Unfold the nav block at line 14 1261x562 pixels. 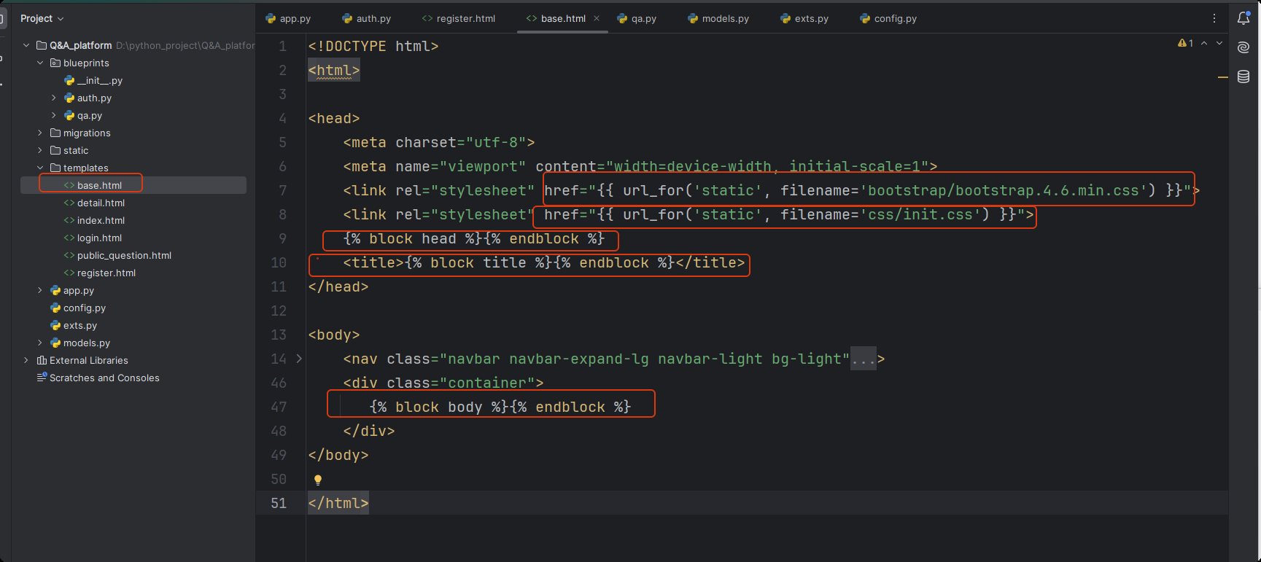[299, 359]
